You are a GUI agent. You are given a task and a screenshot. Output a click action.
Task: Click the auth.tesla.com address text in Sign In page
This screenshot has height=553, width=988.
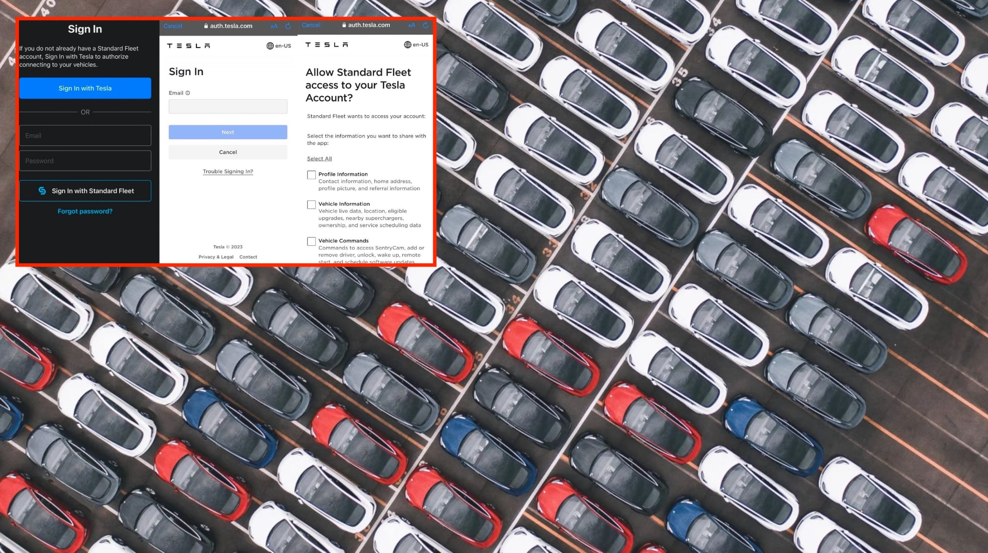(231, 26)
